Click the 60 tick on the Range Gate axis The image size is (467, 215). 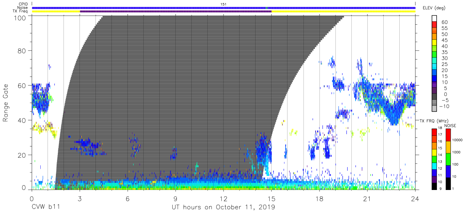(22, 85)
